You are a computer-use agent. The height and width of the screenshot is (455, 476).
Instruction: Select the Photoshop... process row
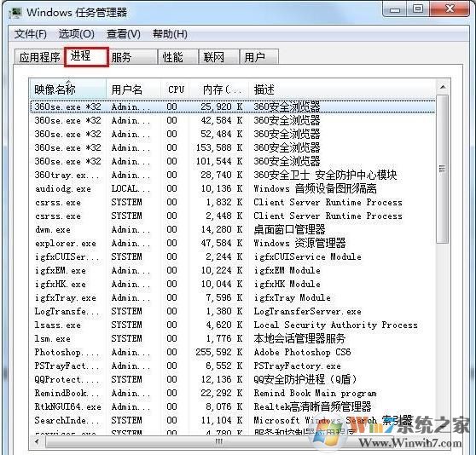coord(233,352)
